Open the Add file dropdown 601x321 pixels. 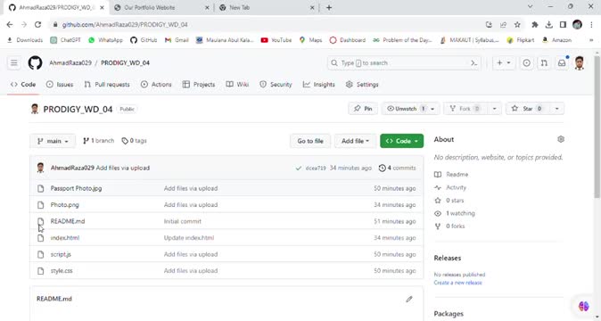(355, 141)
